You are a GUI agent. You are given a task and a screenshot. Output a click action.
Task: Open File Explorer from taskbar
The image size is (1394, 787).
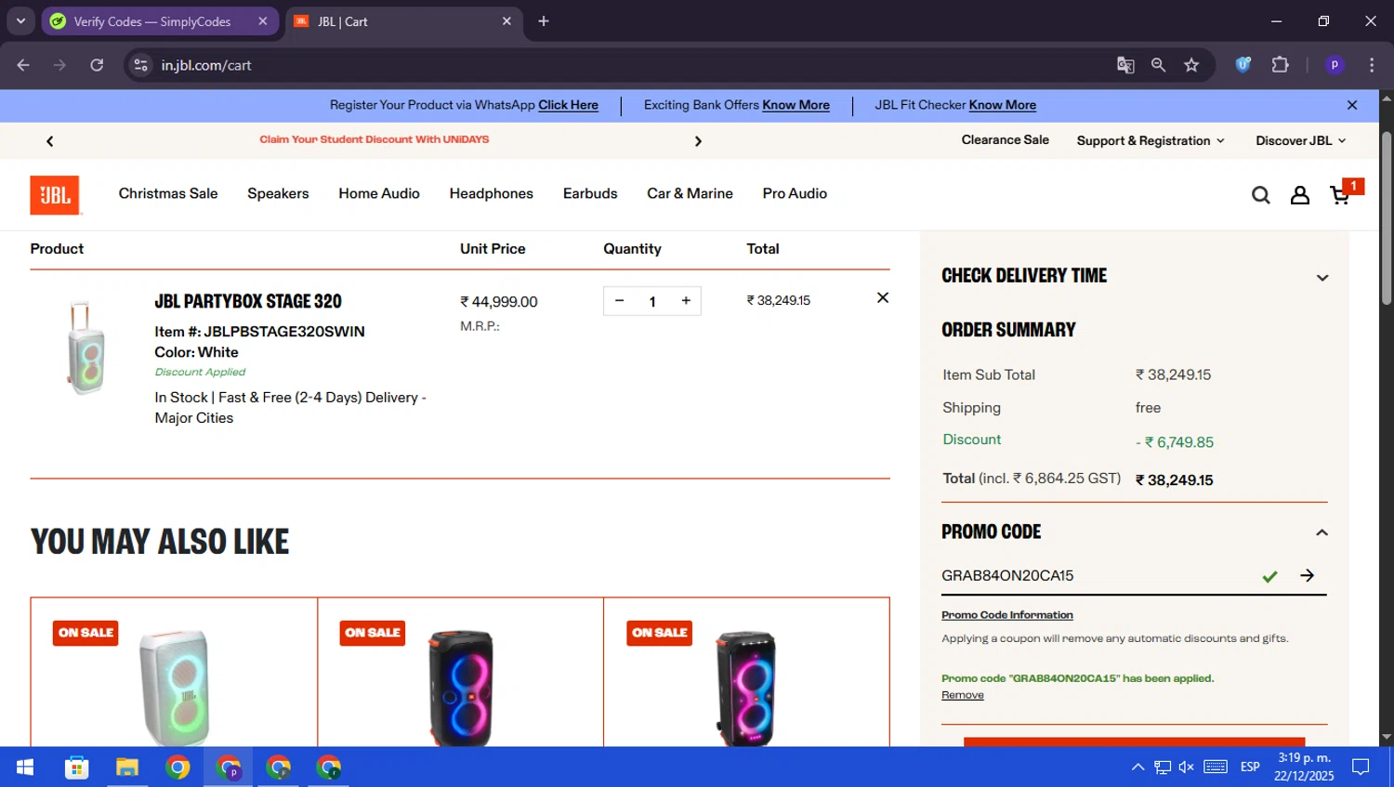click(x=126, y=767)
